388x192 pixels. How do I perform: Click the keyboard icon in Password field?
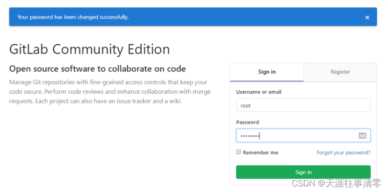click(362, 136)
